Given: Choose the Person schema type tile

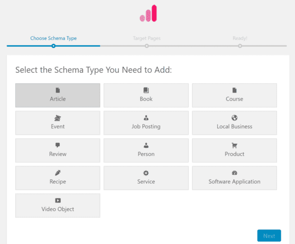Looking at the screenshot, I should coord(146,151).
